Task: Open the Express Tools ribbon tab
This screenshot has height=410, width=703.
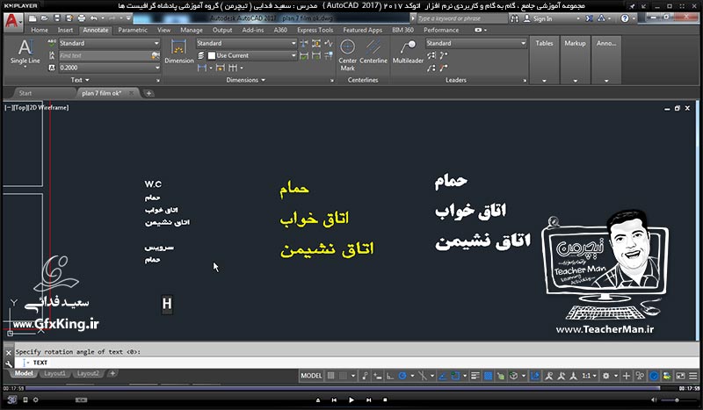Action: (x=315, y=30)
